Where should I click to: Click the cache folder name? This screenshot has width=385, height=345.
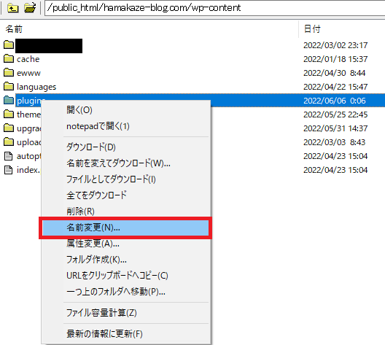coord(28,59)
